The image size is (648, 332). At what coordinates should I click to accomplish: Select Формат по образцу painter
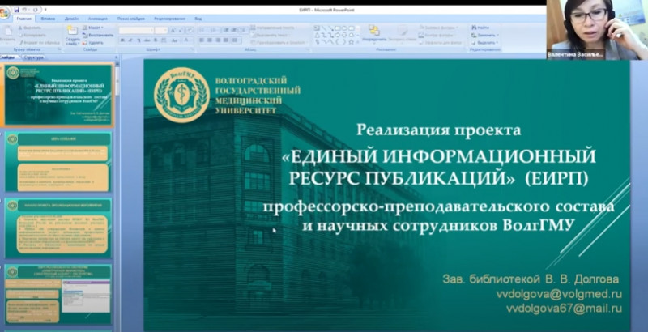point(39,43)
